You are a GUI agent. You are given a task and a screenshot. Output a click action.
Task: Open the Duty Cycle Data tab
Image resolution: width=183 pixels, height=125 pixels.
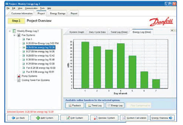click(97, 32)
